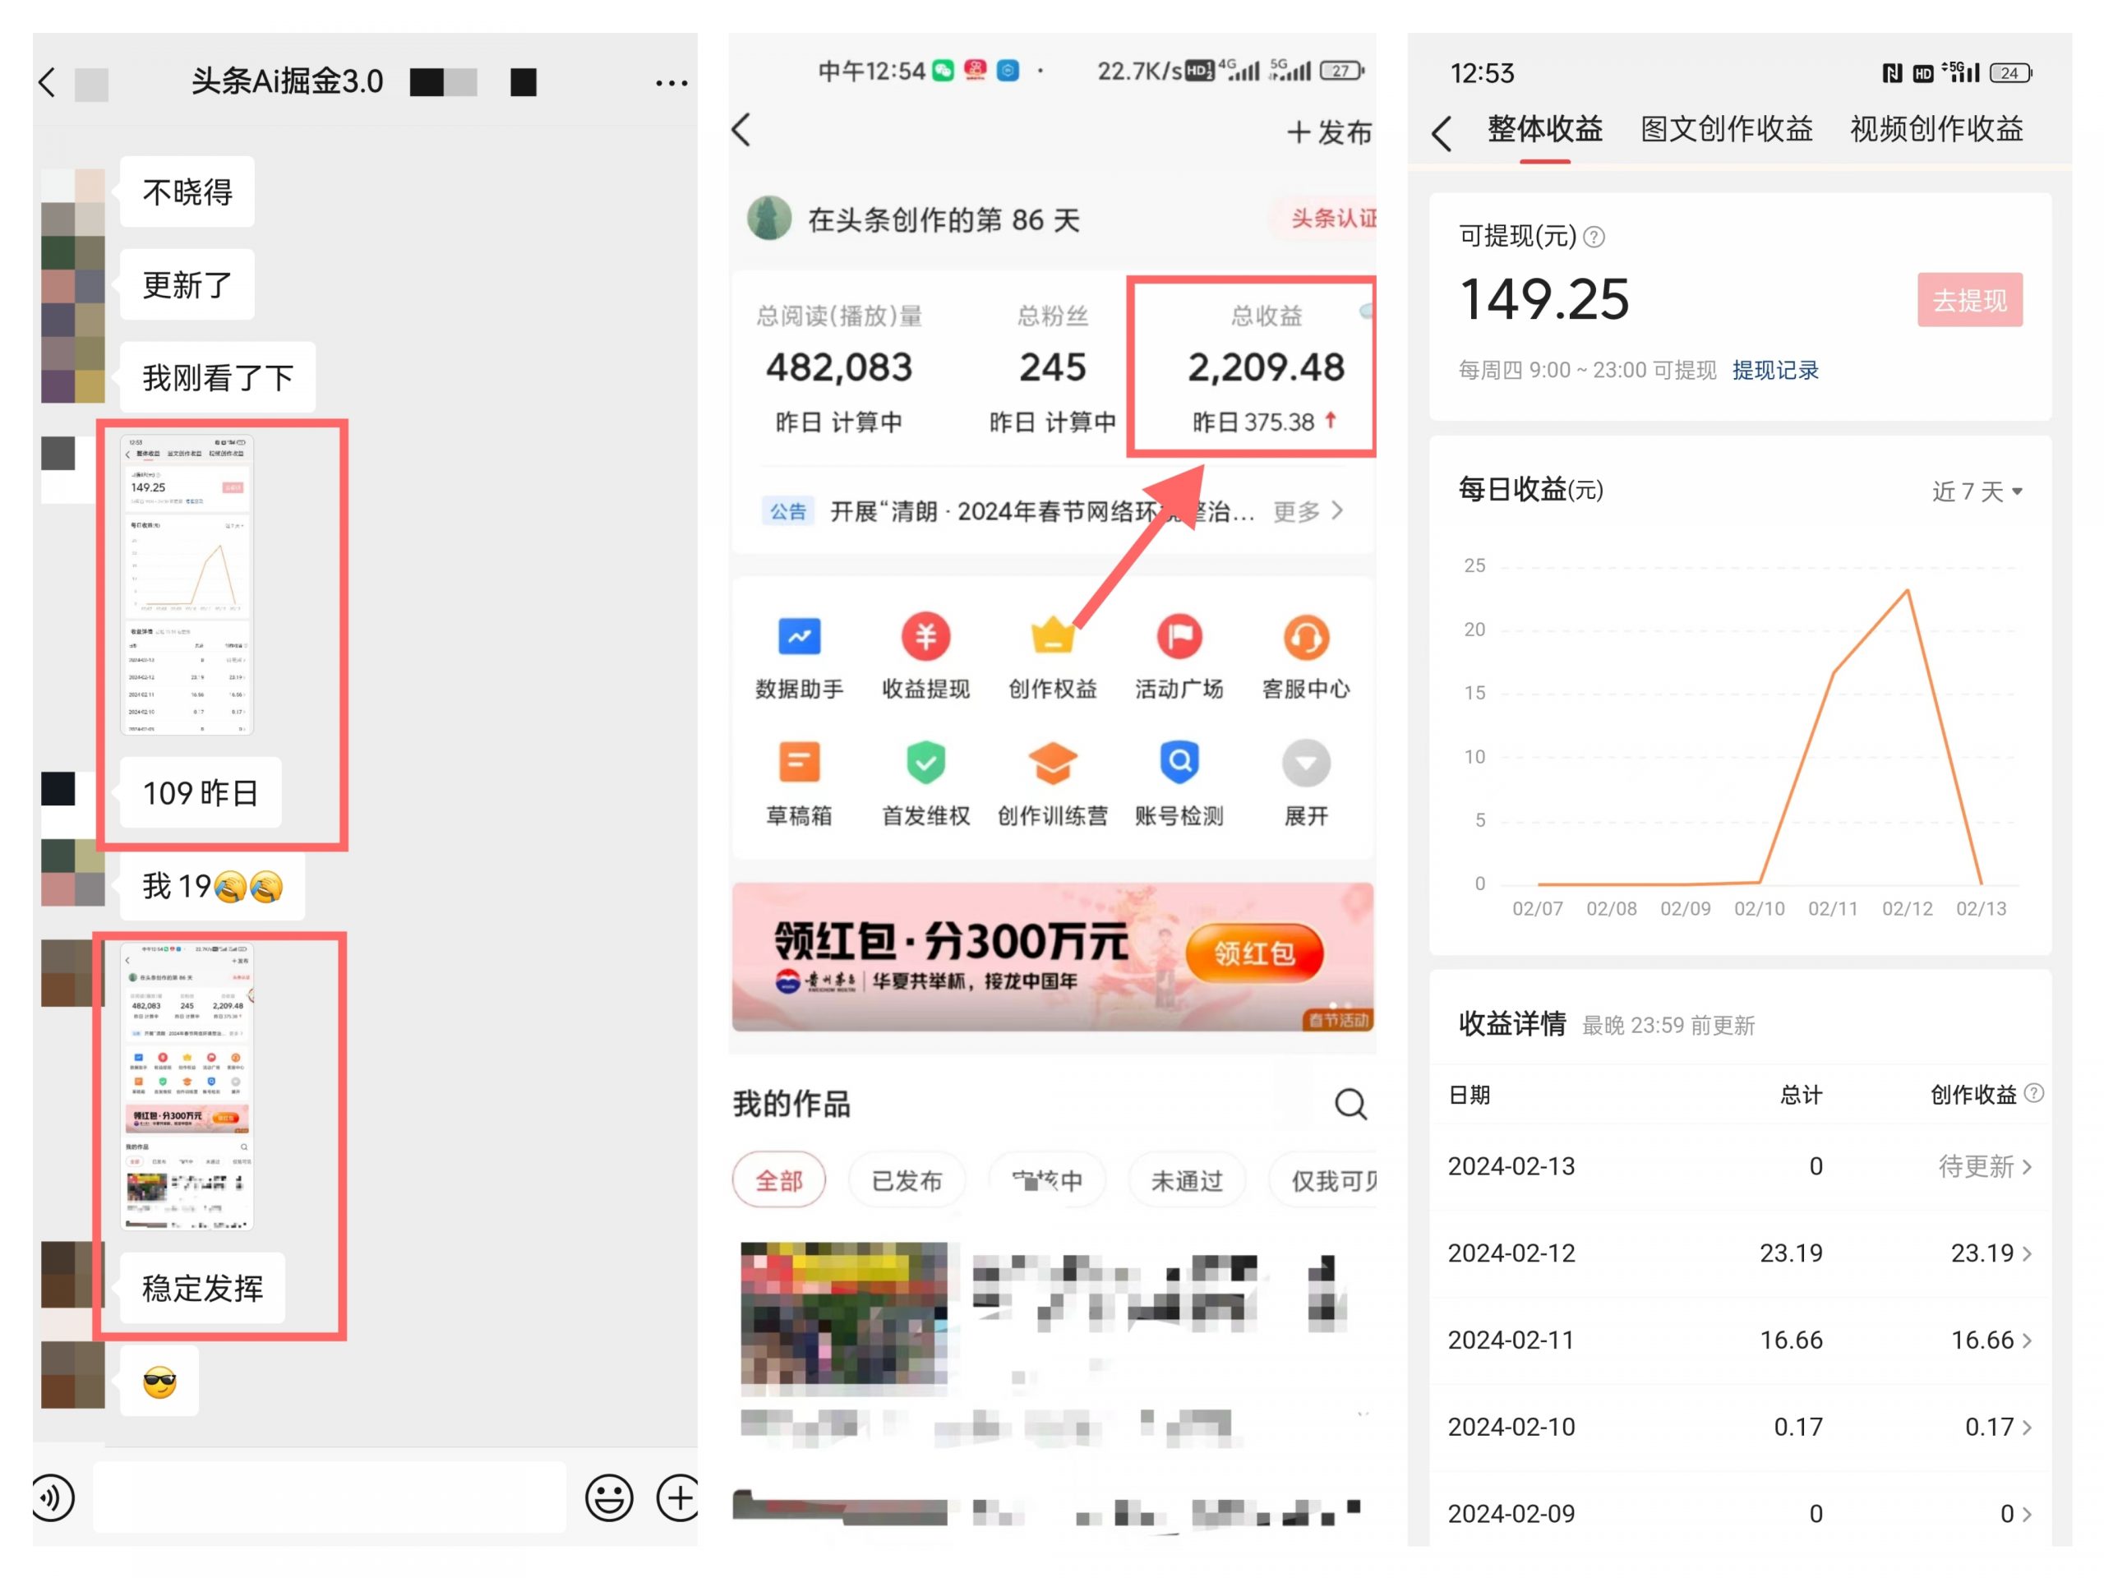Open the emoji picker in chat
This screenshot has height=1578, width=2104.
pos(609,1497)
